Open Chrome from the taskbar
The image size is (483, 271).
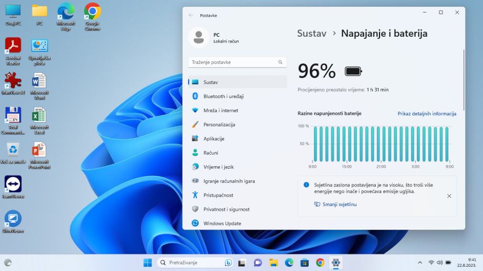tap(320, 263)
